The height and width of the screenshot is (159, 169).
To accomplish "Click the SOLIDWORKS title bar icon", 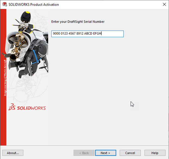I will 5,4.
